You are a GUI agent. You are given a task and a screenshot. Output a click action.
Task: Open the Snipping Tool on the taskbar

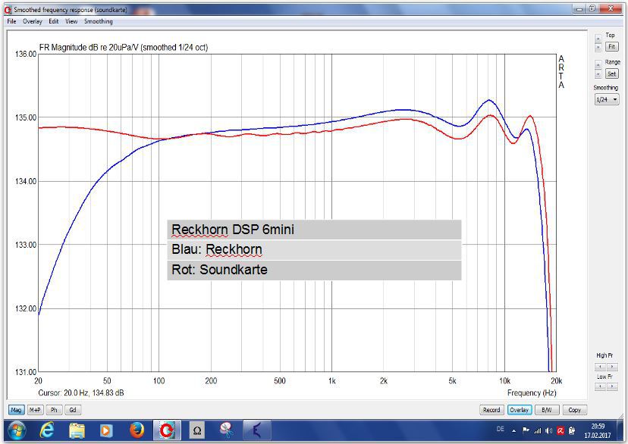point(227,430)
